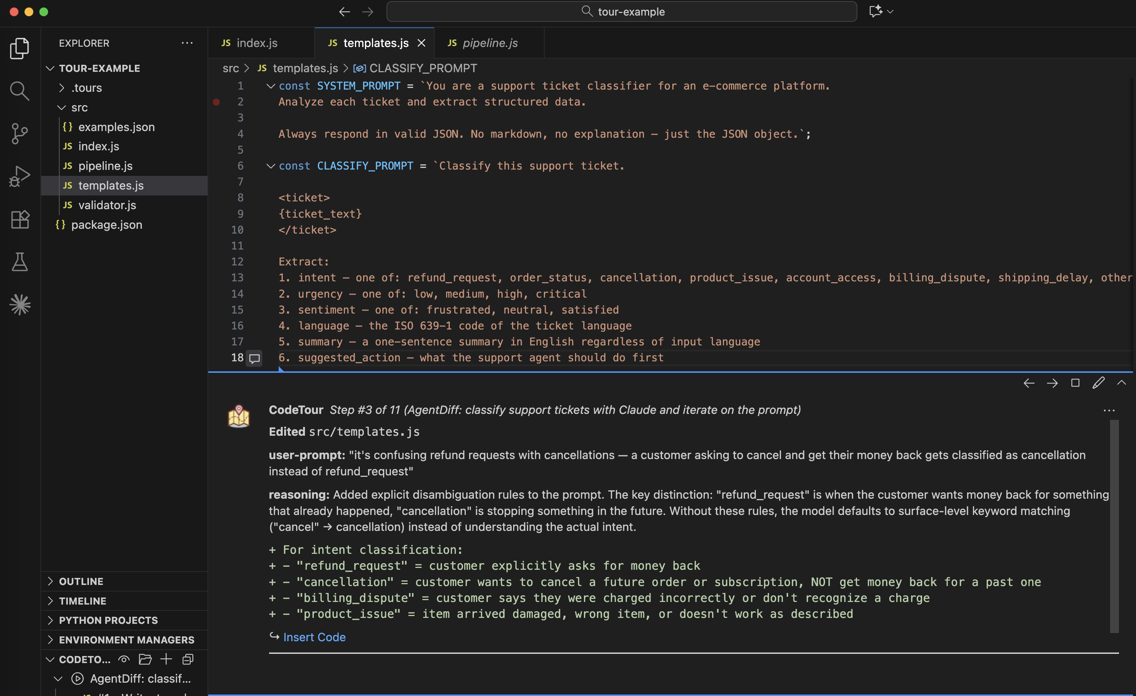
Task: Click the CodeTour comment vertical scrollbar
Action: (1114, 526)
